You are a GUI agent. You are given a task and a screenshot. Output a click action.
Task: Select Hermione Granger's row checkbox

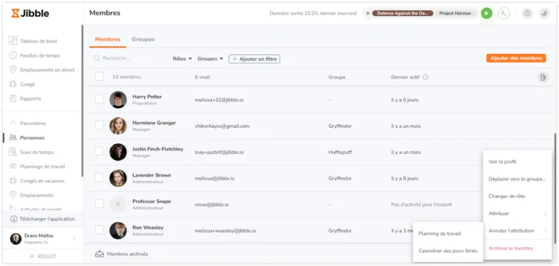[99, 125]
